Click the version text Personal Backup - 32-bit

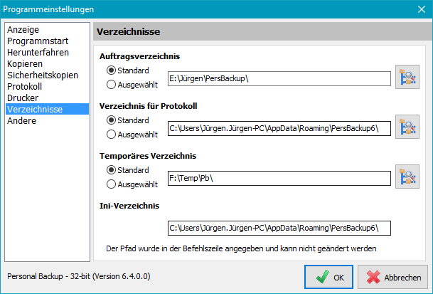click(x=79, y=276)
